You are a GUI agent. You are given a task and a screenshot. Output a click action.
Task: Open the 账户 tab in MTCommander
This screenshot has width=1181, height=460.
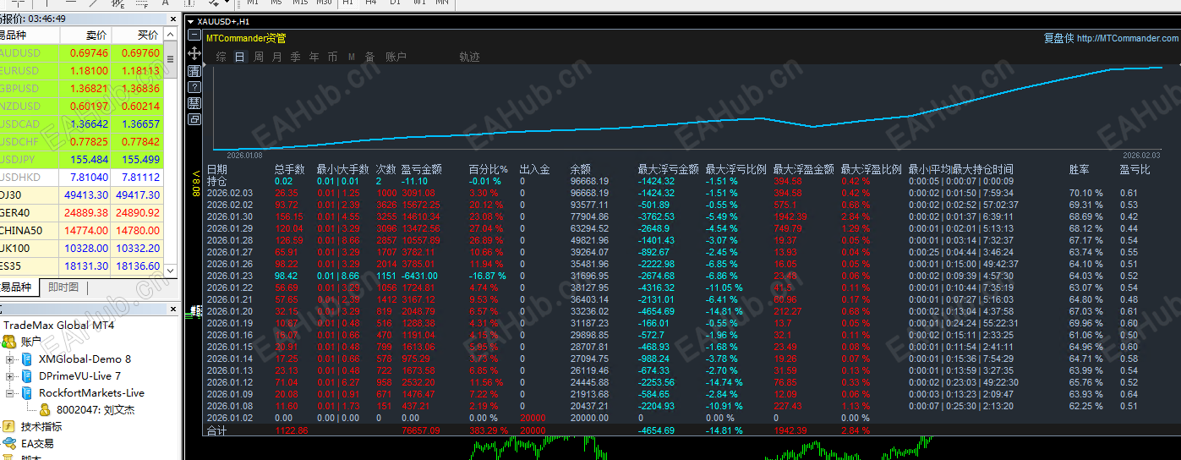click(x=396, y=57)
